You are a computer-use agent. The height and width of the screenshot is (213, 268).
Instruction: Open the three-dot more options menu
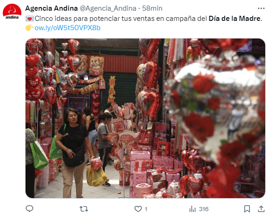tap(261, 8)
